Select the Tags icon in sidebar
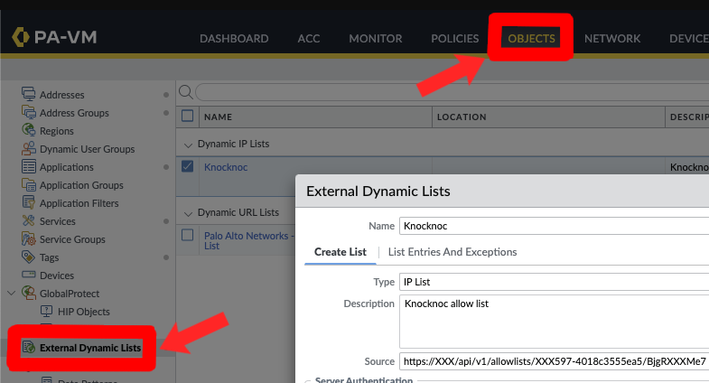Image resolution: width=709 pixels, height=383 pixels. (x=28, y=257)
